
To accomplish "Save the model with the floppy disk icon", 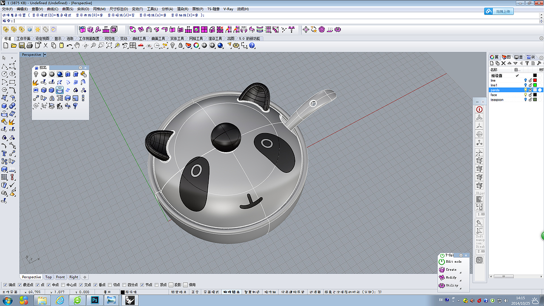I will pos(22,45).
